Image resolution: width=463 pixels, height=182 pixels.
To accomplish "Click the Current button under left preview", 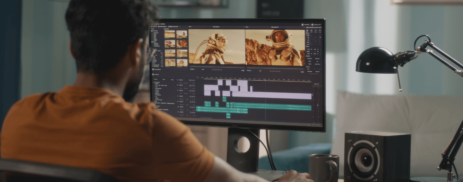I will tap(243, 70).
